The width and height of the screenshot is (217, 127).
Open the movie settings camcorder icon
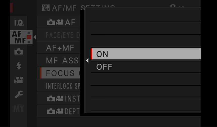(x=19, y=80)
